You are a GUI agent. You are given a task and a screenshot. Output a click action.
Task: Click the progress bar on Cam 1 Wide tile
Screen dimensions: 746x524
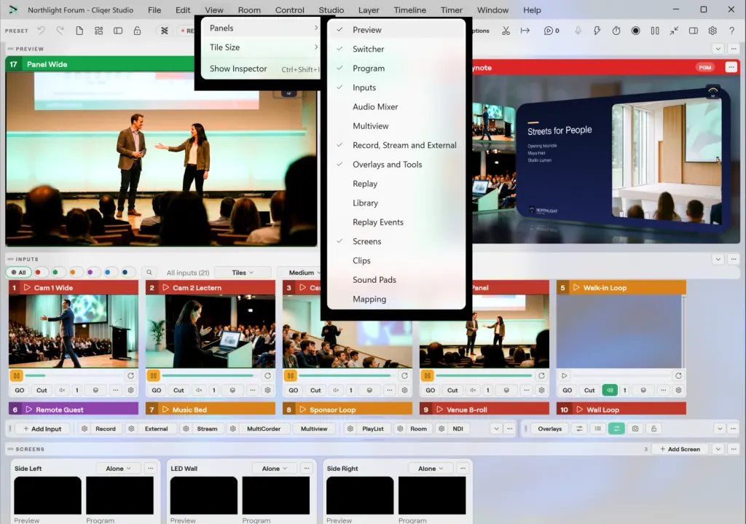[74, 375]
